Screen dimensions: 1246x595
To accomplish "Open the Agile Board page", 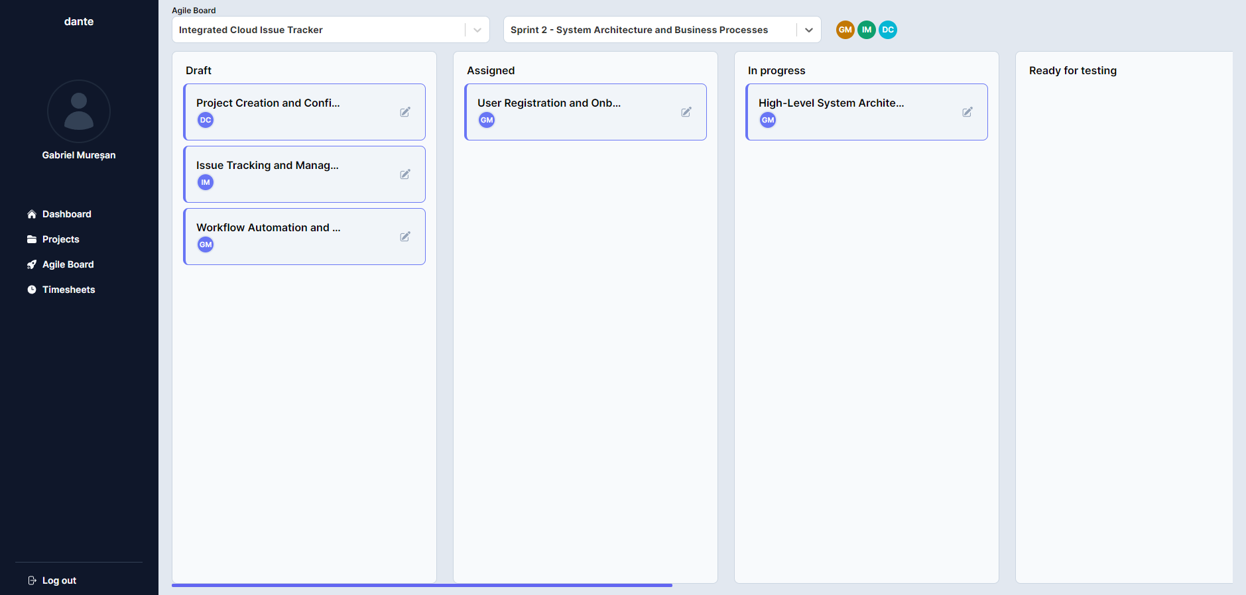I will point(68,264).
